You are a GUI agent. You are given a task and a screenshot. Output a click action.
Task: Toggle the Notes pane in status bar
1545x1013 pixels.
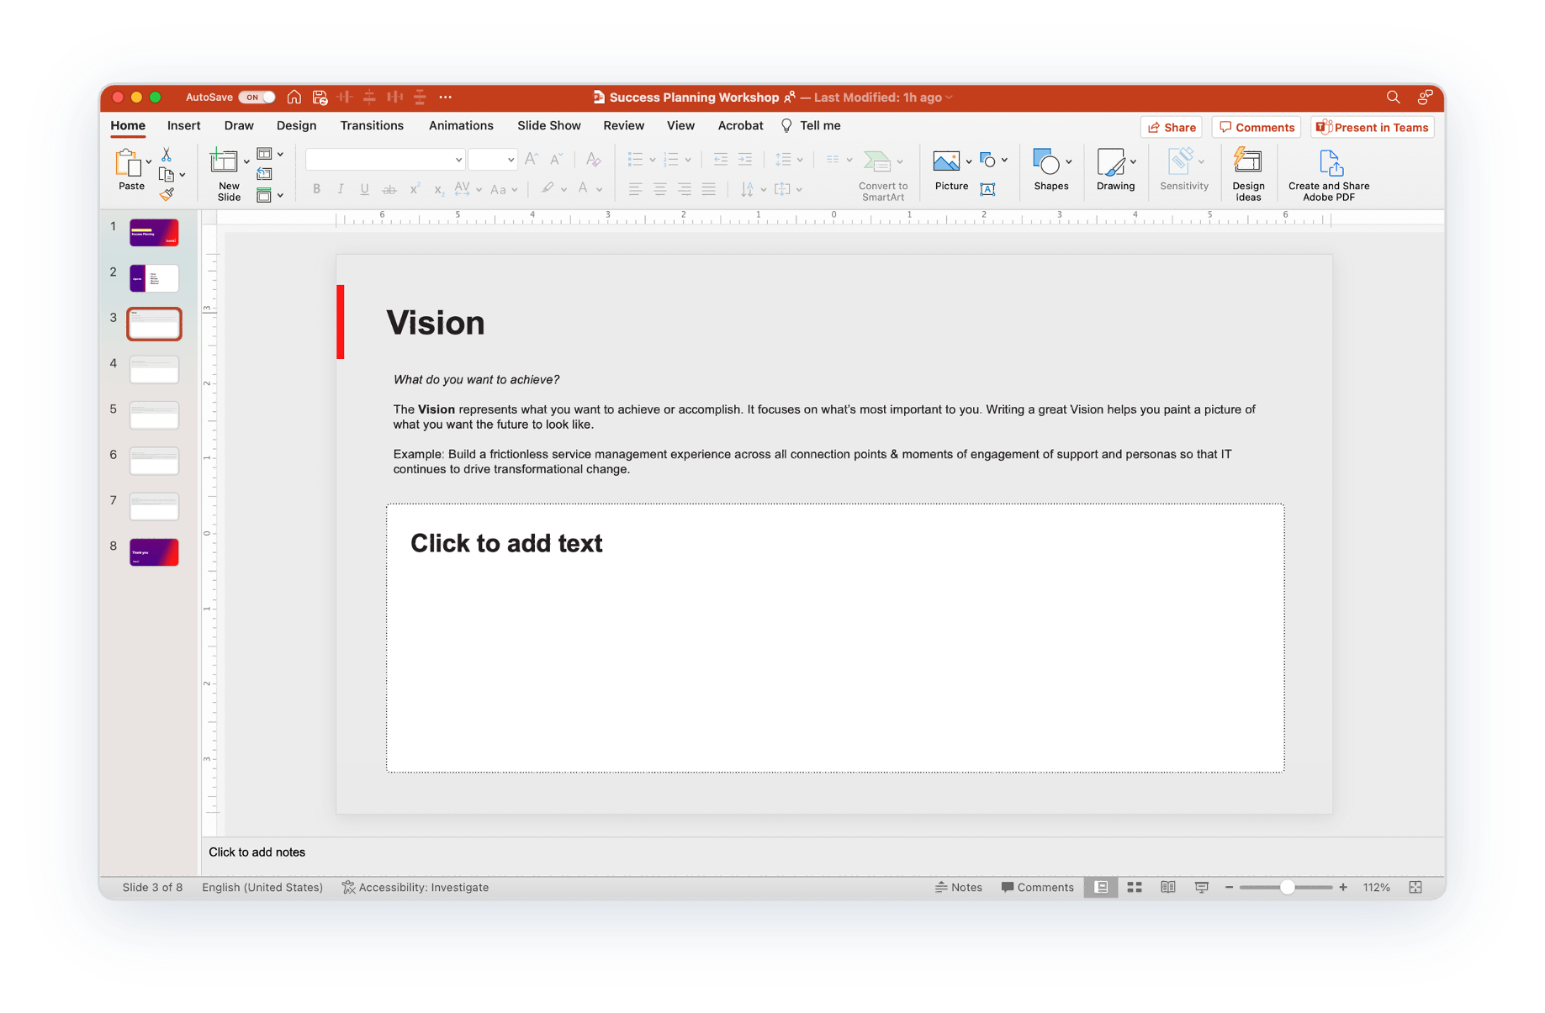point(959,887)
